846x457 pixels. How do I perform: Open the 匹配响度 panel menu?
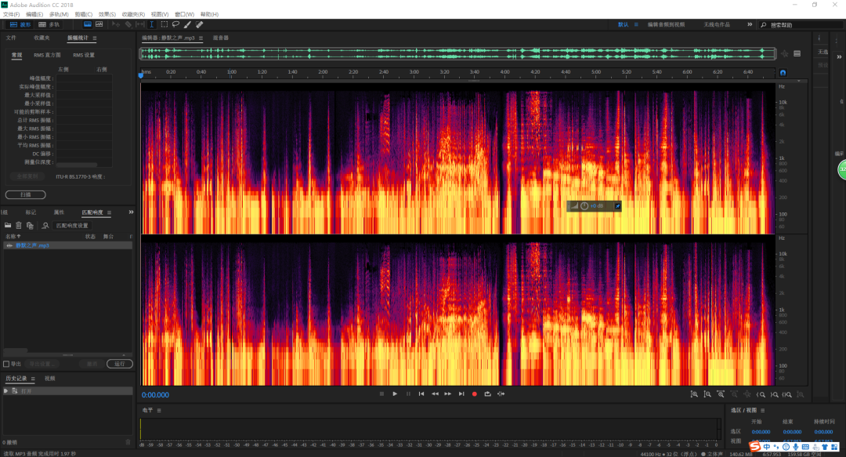109,212
